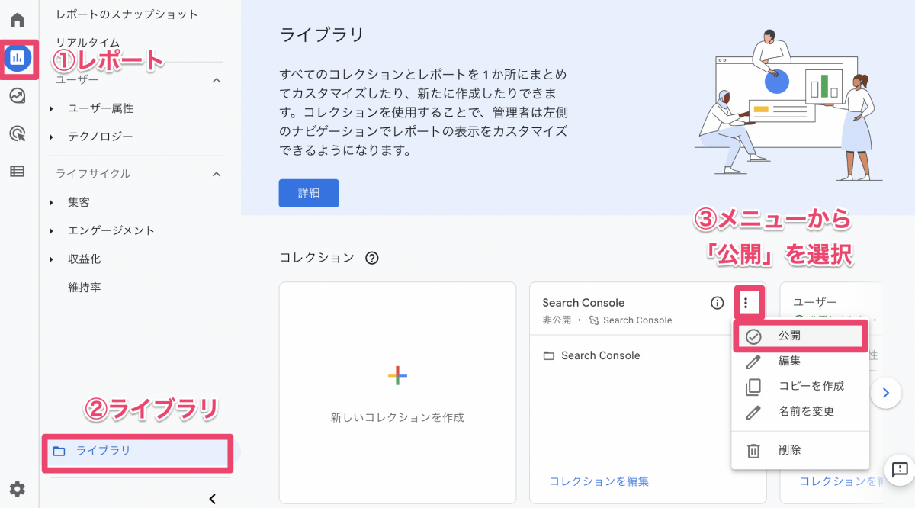Select 公開 from the context menu
This screenshot has width=915, height=508.
(x=789, y=336)
